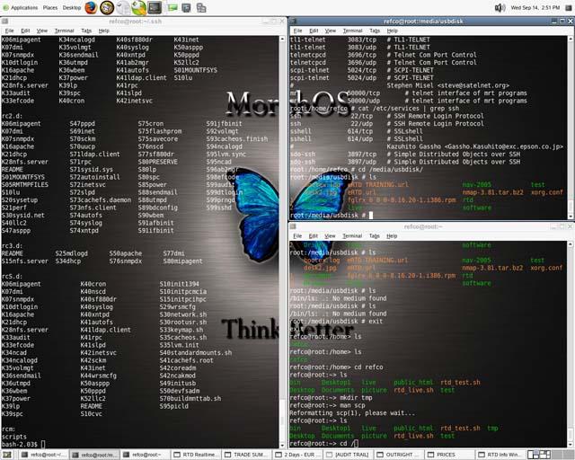Click the show desktop icon in the bottom panel

point(7,455)
